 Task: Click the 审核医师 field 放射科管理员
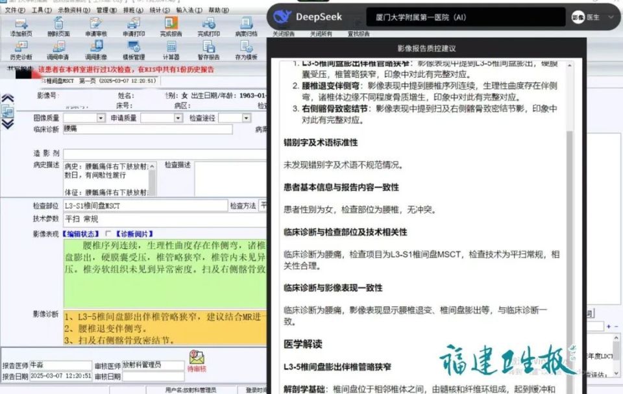tap(153, 365)
